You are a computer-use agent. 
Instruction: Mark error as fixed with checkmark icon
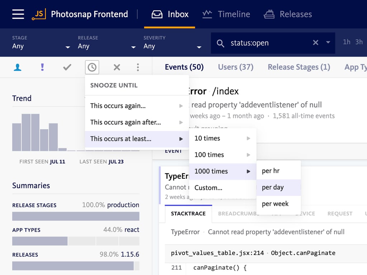pos(67,67)
